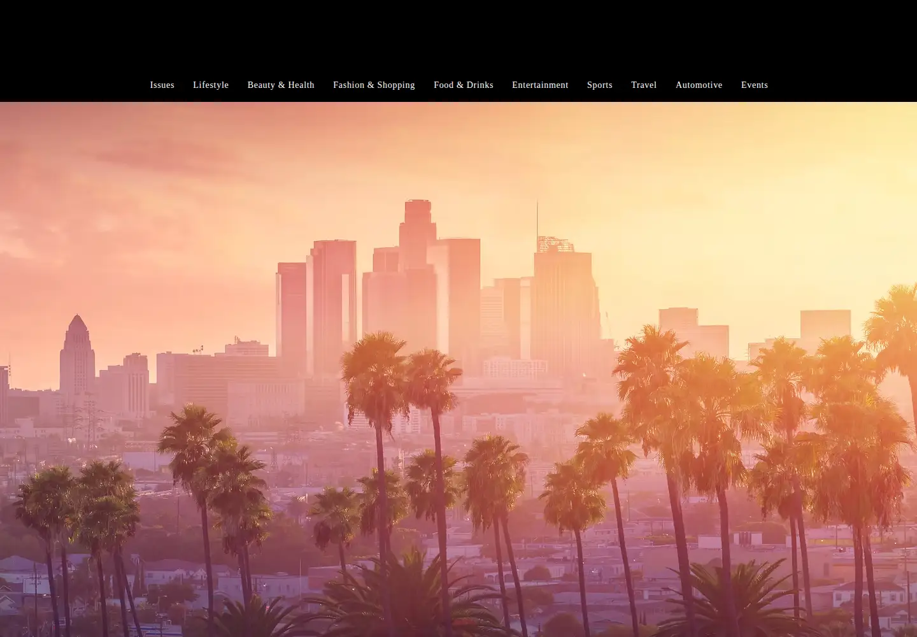The width and height of the screenshot is (917, 637).
Task: Open the Travel category
Action: [x=644, y=85]
